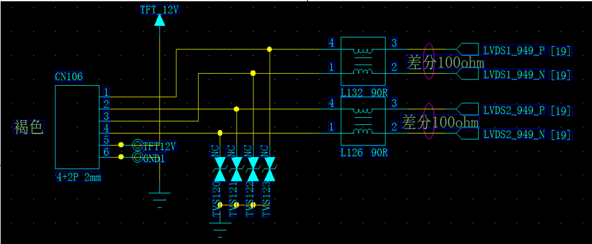This screenshot has width=592, height=244.
Task: Click the TVS123 designator label
Action: (266, 199)
